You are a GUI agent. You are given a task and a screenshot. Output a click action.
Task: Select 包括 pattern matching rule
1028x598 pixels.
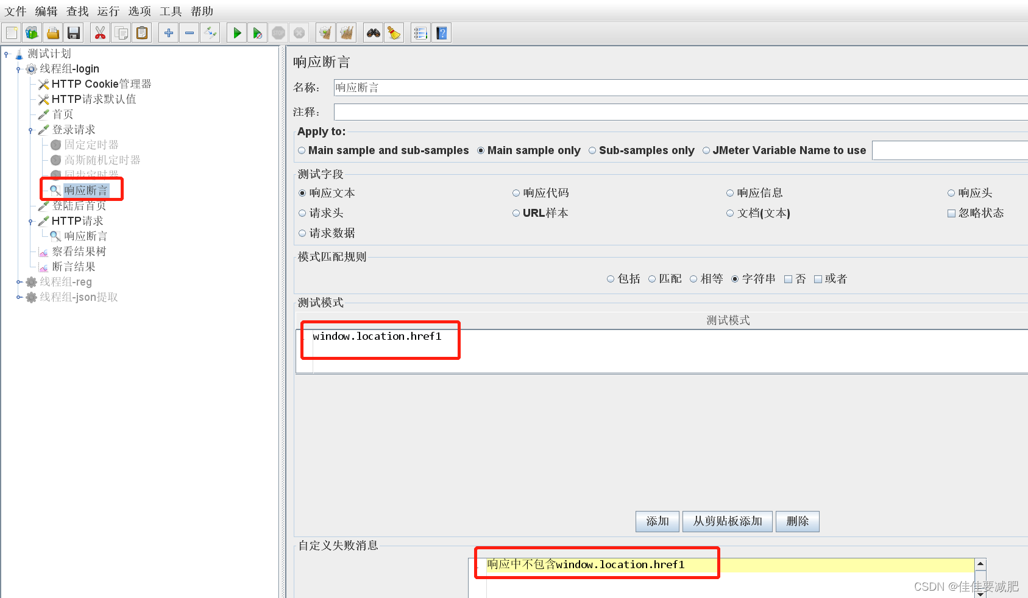[624, 279]
